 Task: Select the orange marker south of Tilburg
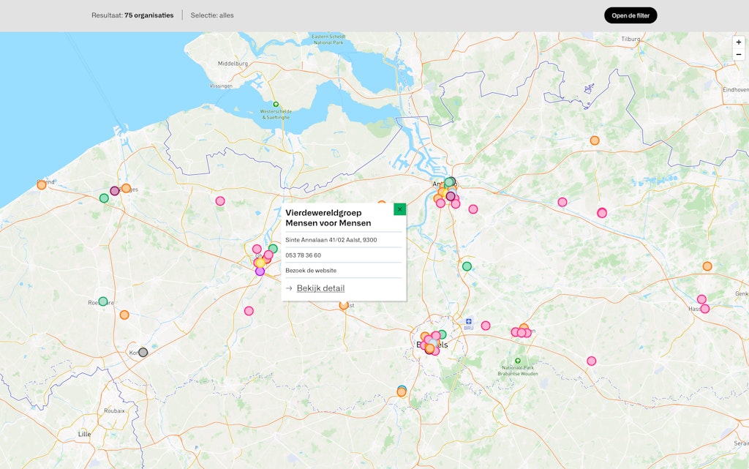(x=595, y=140)
